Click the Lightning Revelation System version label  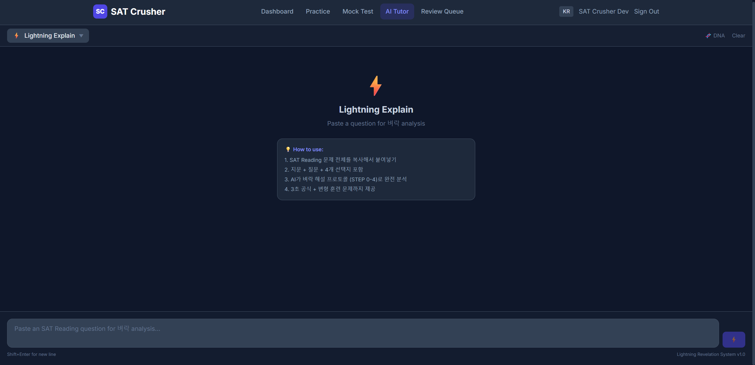click(x=711, y=354)
